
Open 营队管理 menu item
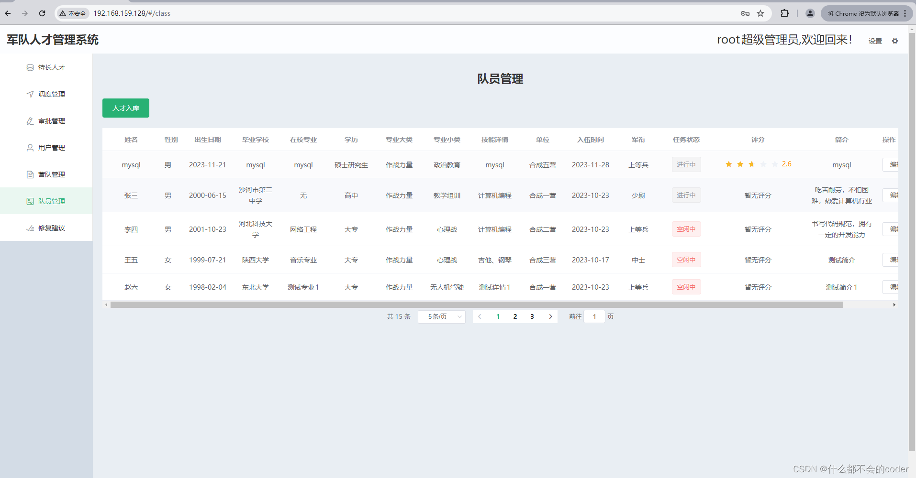46,174
